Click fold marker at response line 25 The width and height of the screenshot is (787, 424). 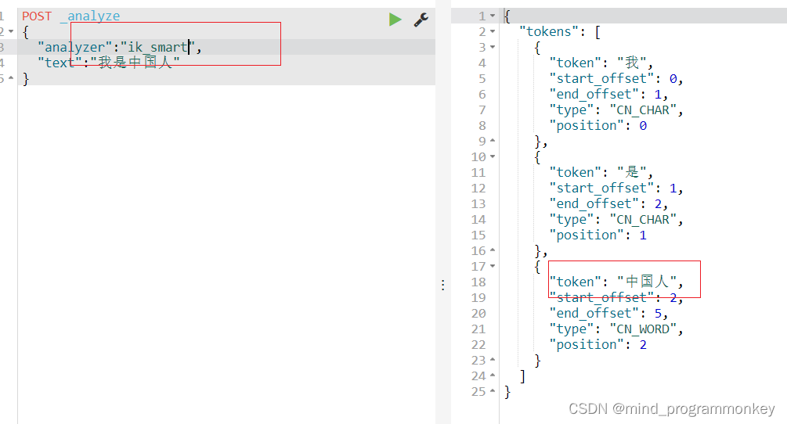[x=493, y=391]
